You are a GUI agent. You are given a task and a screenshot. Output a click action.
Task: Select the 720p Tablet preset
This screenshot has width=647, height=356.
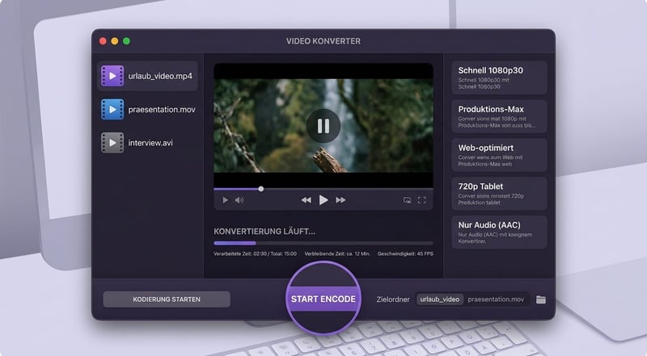[x=499, y=194]
